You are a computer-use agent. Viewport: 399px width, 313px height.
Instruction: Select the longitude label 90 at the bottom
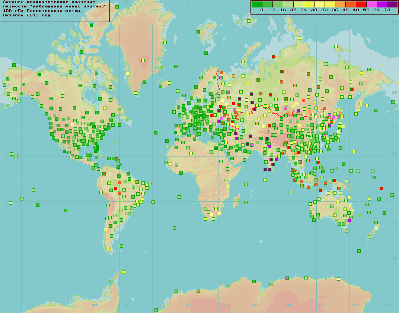[288, 305]
